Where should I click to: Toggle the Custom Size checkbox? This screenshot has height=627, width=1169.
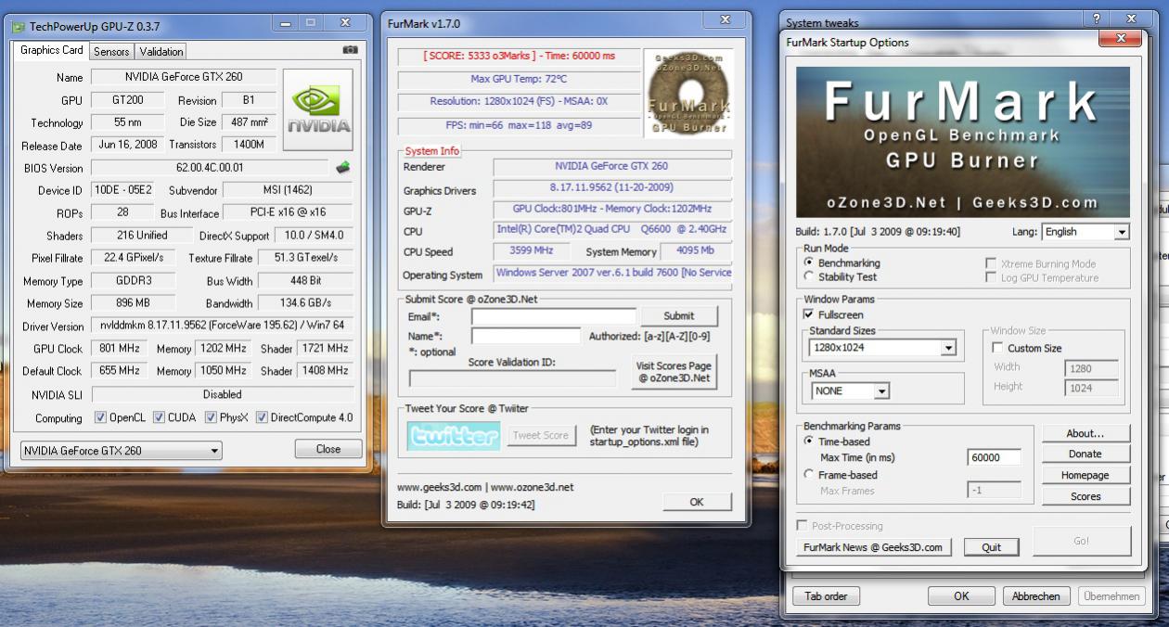tap(997, 348)
